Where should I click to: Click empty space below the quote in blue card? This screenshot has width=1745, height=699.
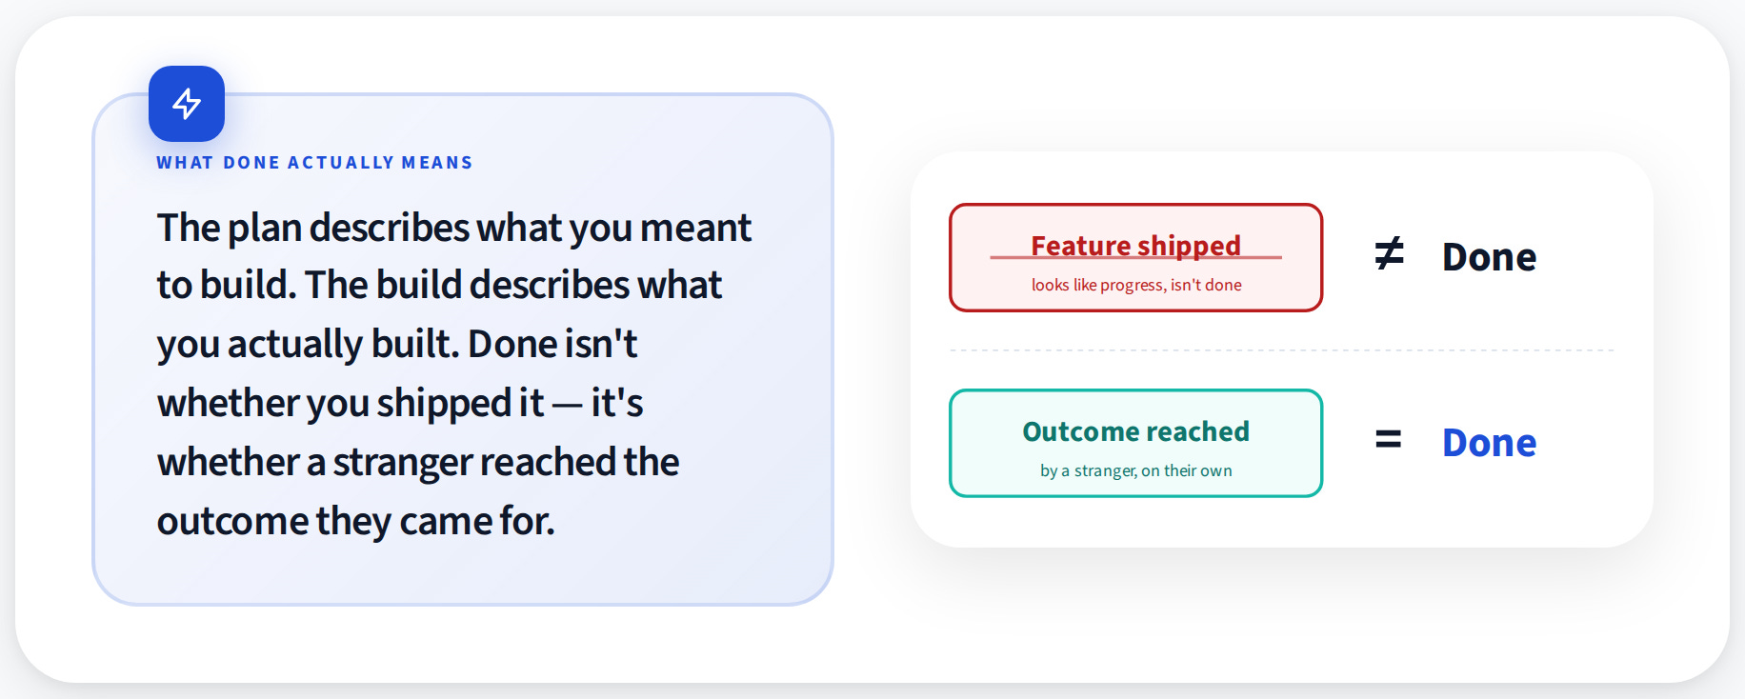click(x=462, y=574)
